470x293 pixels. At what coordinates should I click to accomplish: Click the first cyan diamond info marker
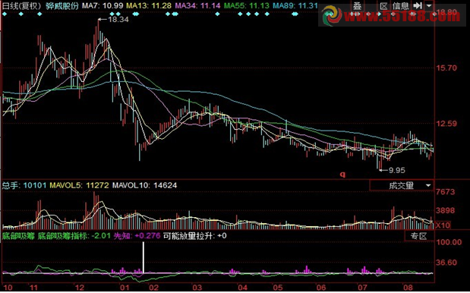coord(5,14)
